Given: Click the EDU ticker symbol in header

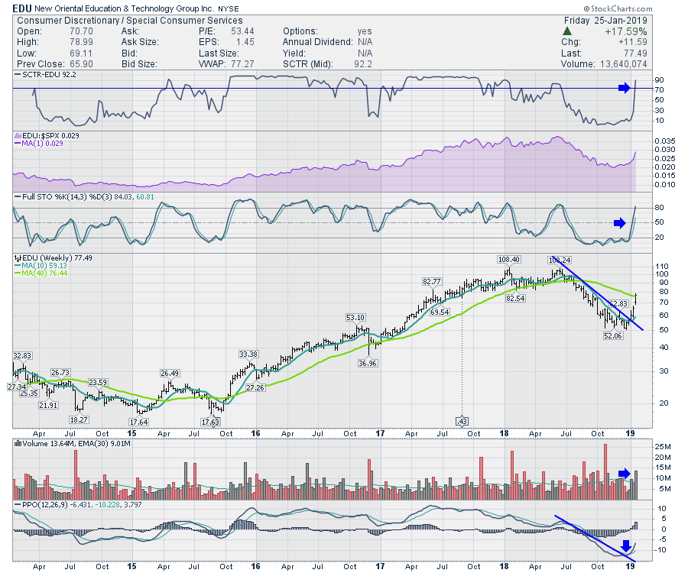Looking at the screenshot, I should 22,8.
